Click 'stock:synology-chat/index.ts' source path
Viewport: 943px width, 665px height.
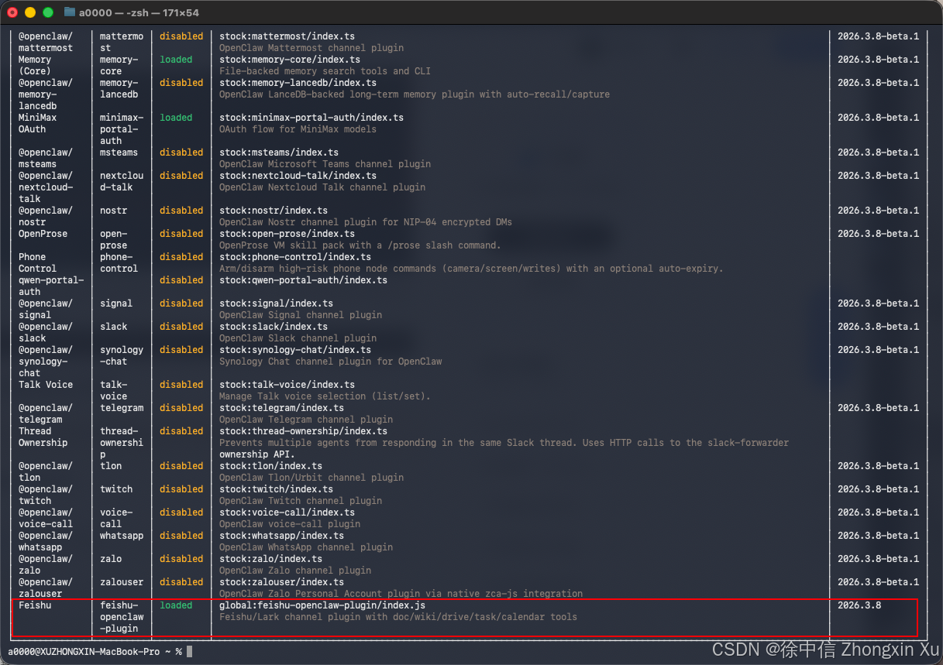pos(295,350)
